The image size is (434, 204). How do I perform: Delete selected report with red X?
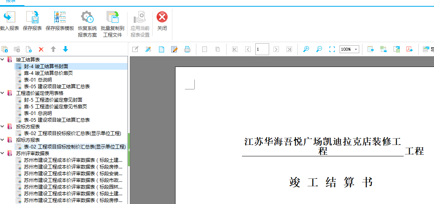click(x=41, y=49)
